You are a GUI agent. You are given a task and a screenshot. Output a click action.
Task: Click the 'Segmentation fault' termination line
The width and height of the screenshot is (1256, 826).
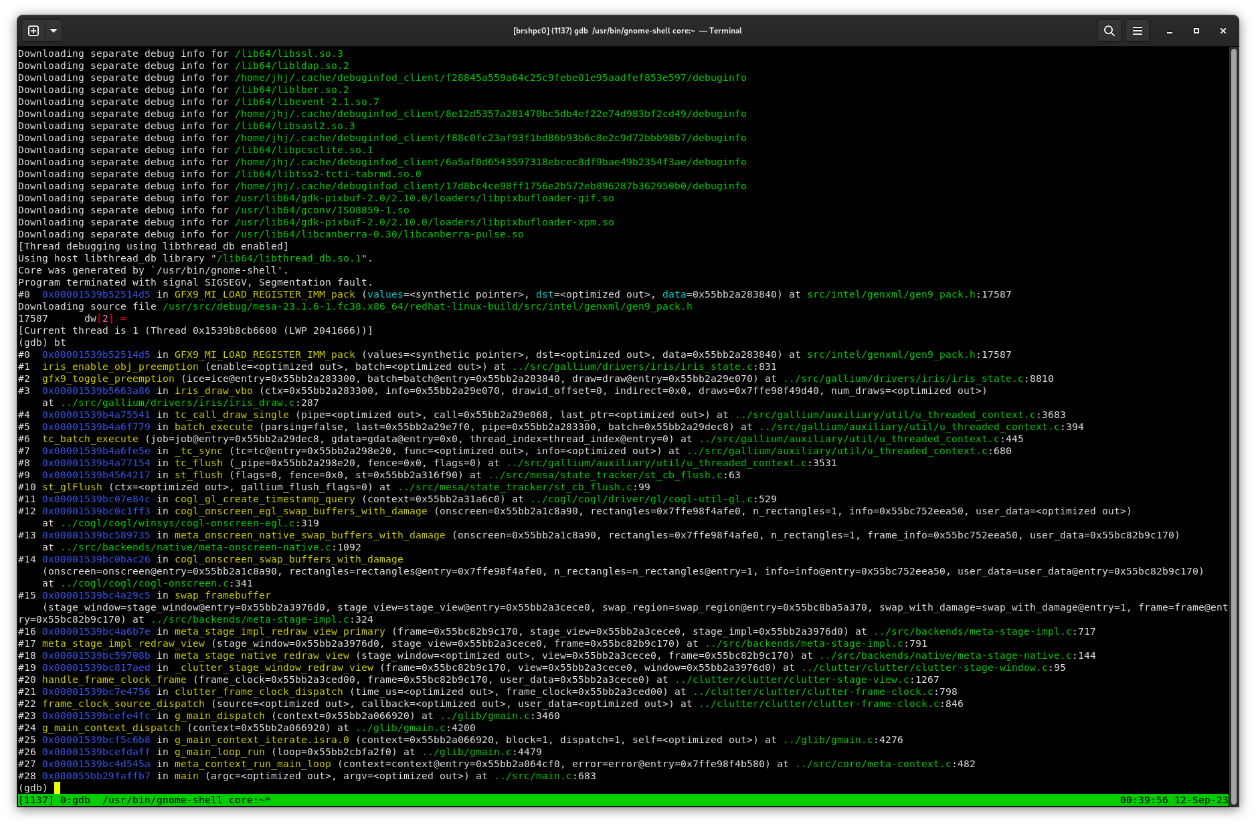pos(195,282)
